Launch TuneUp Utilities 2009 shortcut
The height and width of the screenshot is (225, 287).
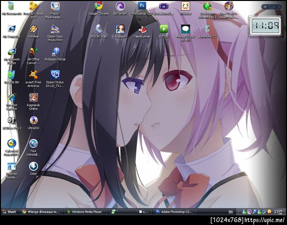click(33, 10)
